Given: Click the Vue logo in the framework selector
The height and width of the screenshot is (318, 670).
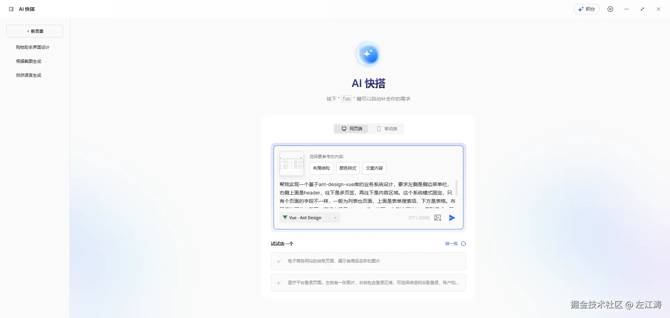Looking at the screenshot, I should 285,217.
